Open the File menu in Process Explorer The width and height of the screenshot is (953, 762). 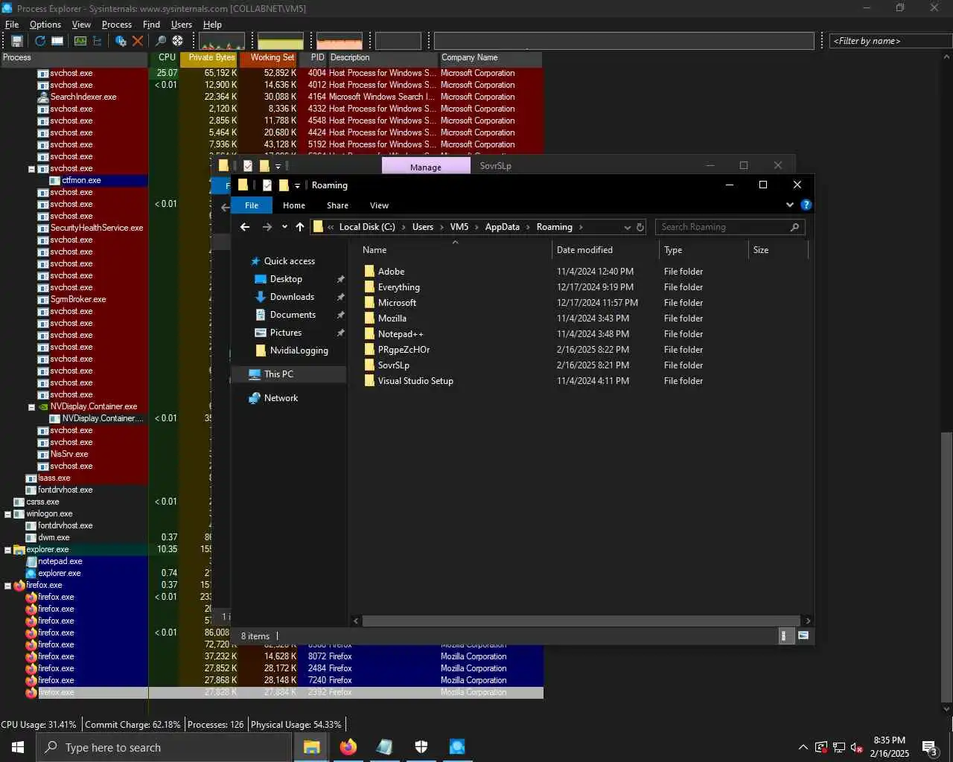tap(12, 25)
